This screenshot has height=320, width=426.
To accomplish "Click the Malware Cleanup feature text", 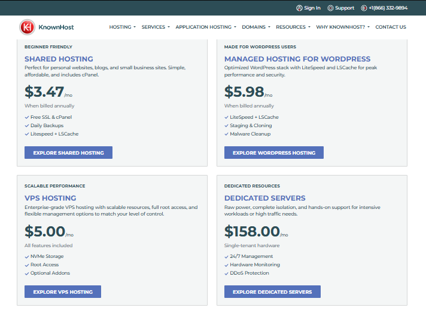I will [250, 134].
